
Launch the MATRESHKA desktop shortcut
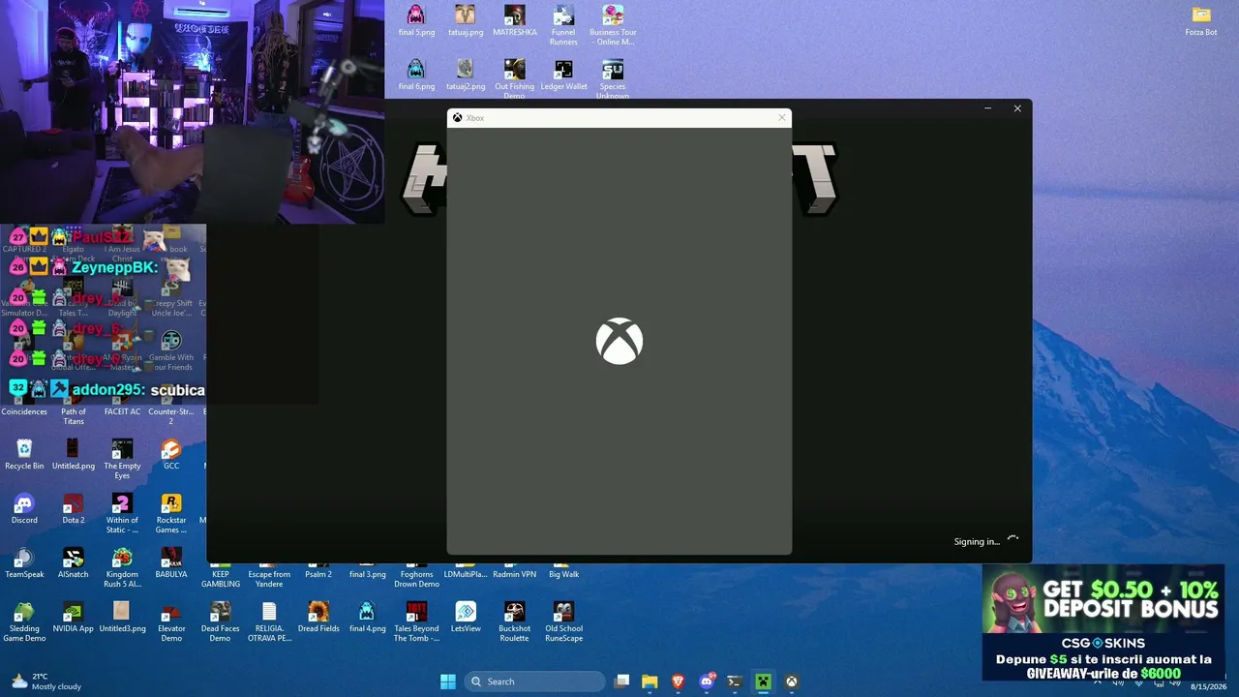pos(514,20)
